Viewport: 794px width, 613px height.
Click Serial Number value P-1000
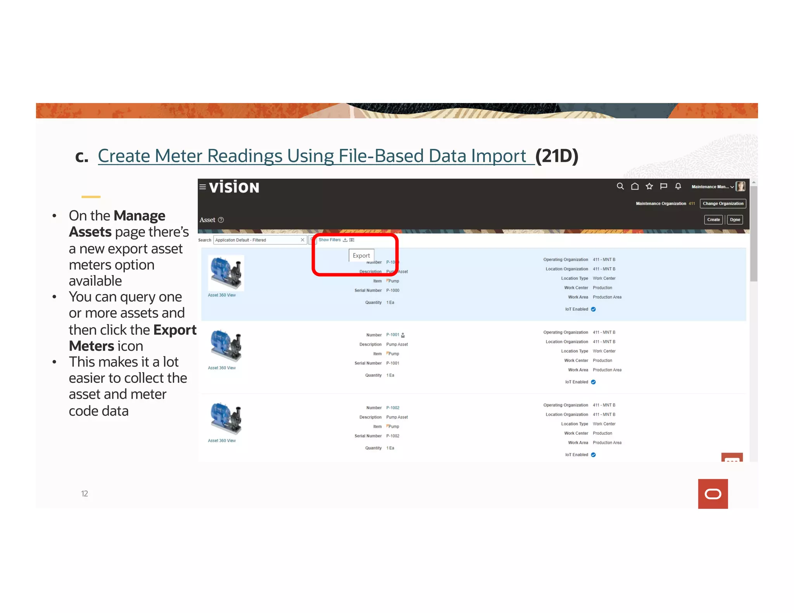[393, 290]
